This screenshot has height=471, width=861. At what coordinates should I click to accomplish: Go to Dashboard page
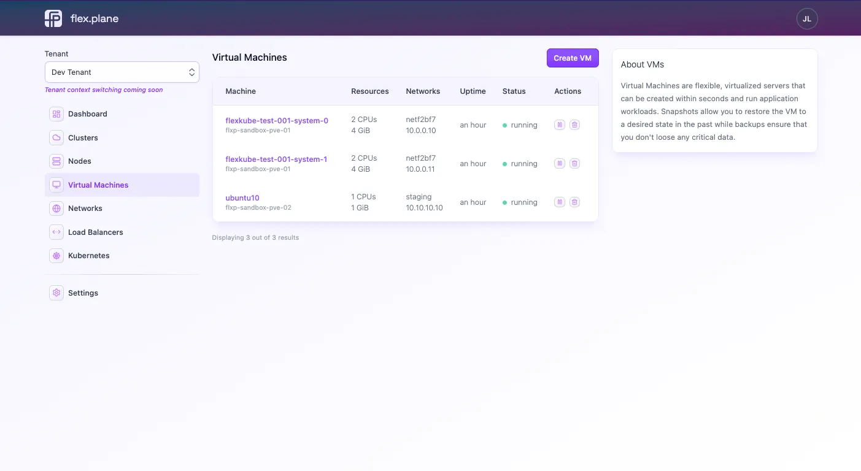[122, 114]
